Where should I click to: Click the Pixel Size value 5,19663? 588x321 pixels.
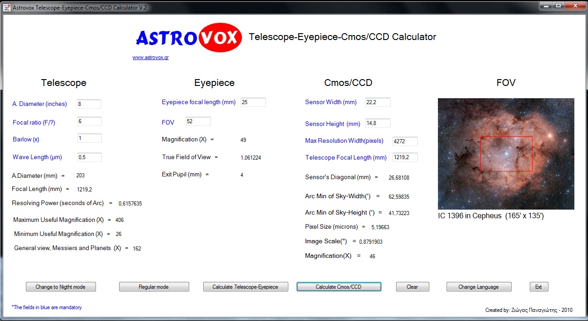tap(380, 227)
